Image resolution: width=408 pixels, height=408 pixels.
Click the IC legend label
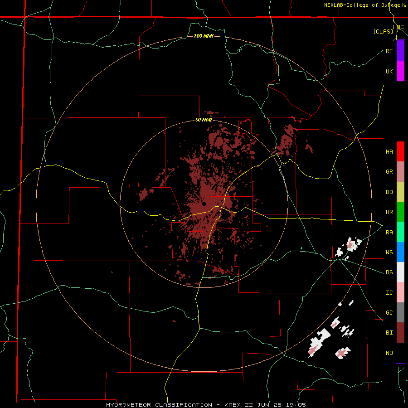coord(389,293)
